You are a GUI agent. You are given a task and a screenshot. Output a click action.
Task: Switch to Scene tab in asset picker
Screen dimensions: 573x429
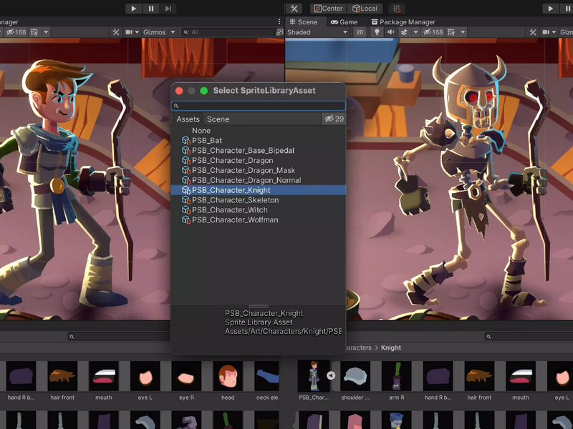click(x=218, y=119)
